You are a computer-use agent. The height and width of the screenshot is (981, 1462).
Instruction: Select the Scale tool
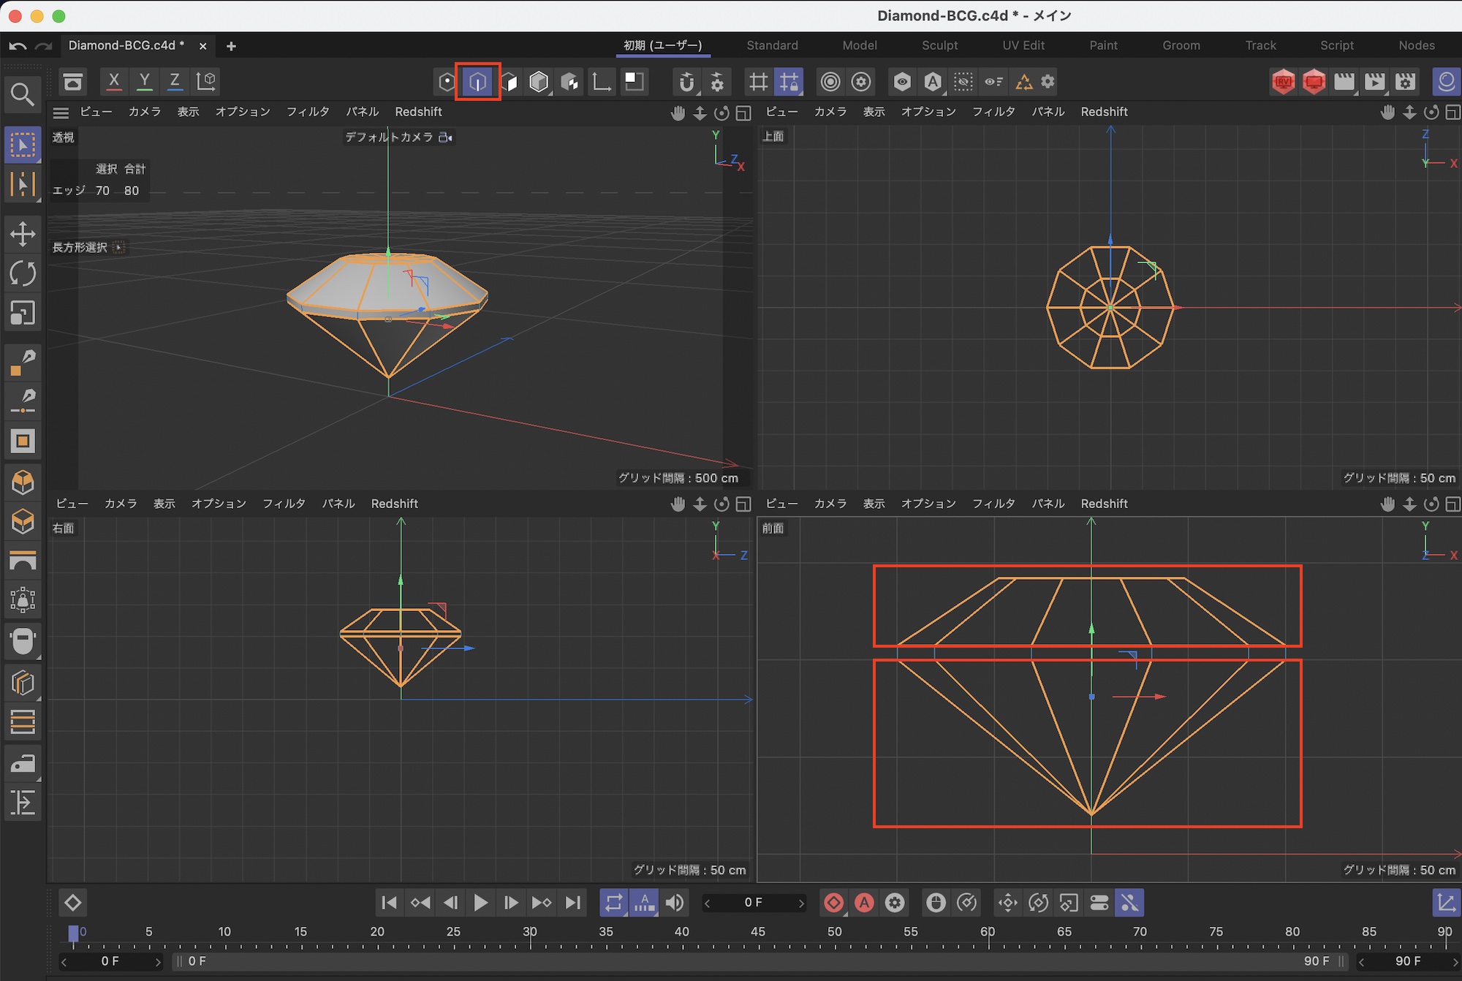[23, 313]
